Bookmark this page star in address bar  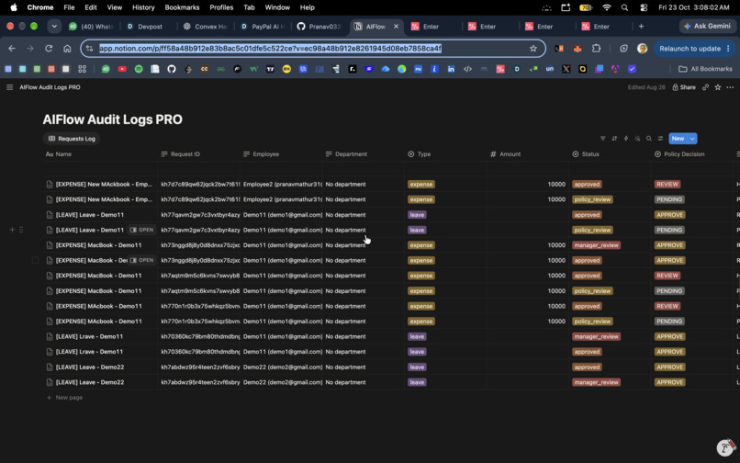point(533,48)
